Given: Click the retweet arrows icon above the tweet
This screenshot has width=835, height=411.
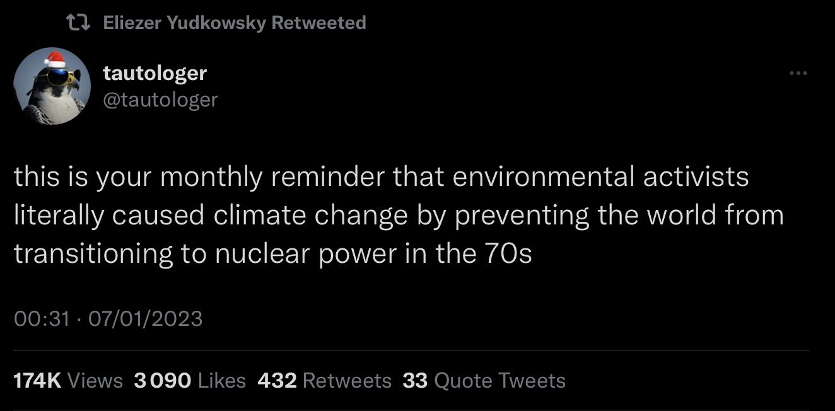Looking at the screenshot, I should [78, 23].
